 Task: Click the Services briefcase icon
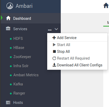(8, 28)
